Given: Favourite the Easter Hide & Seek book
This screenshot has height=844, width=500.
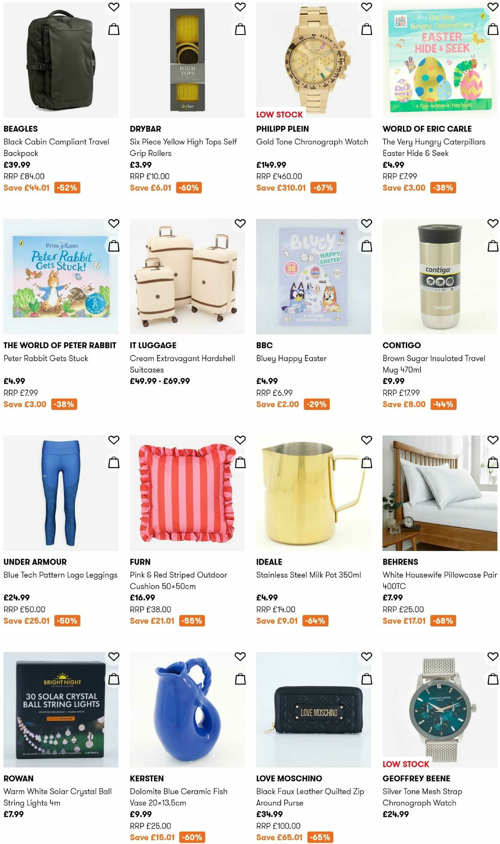Looking at the screenshot, I should [493, 7].
